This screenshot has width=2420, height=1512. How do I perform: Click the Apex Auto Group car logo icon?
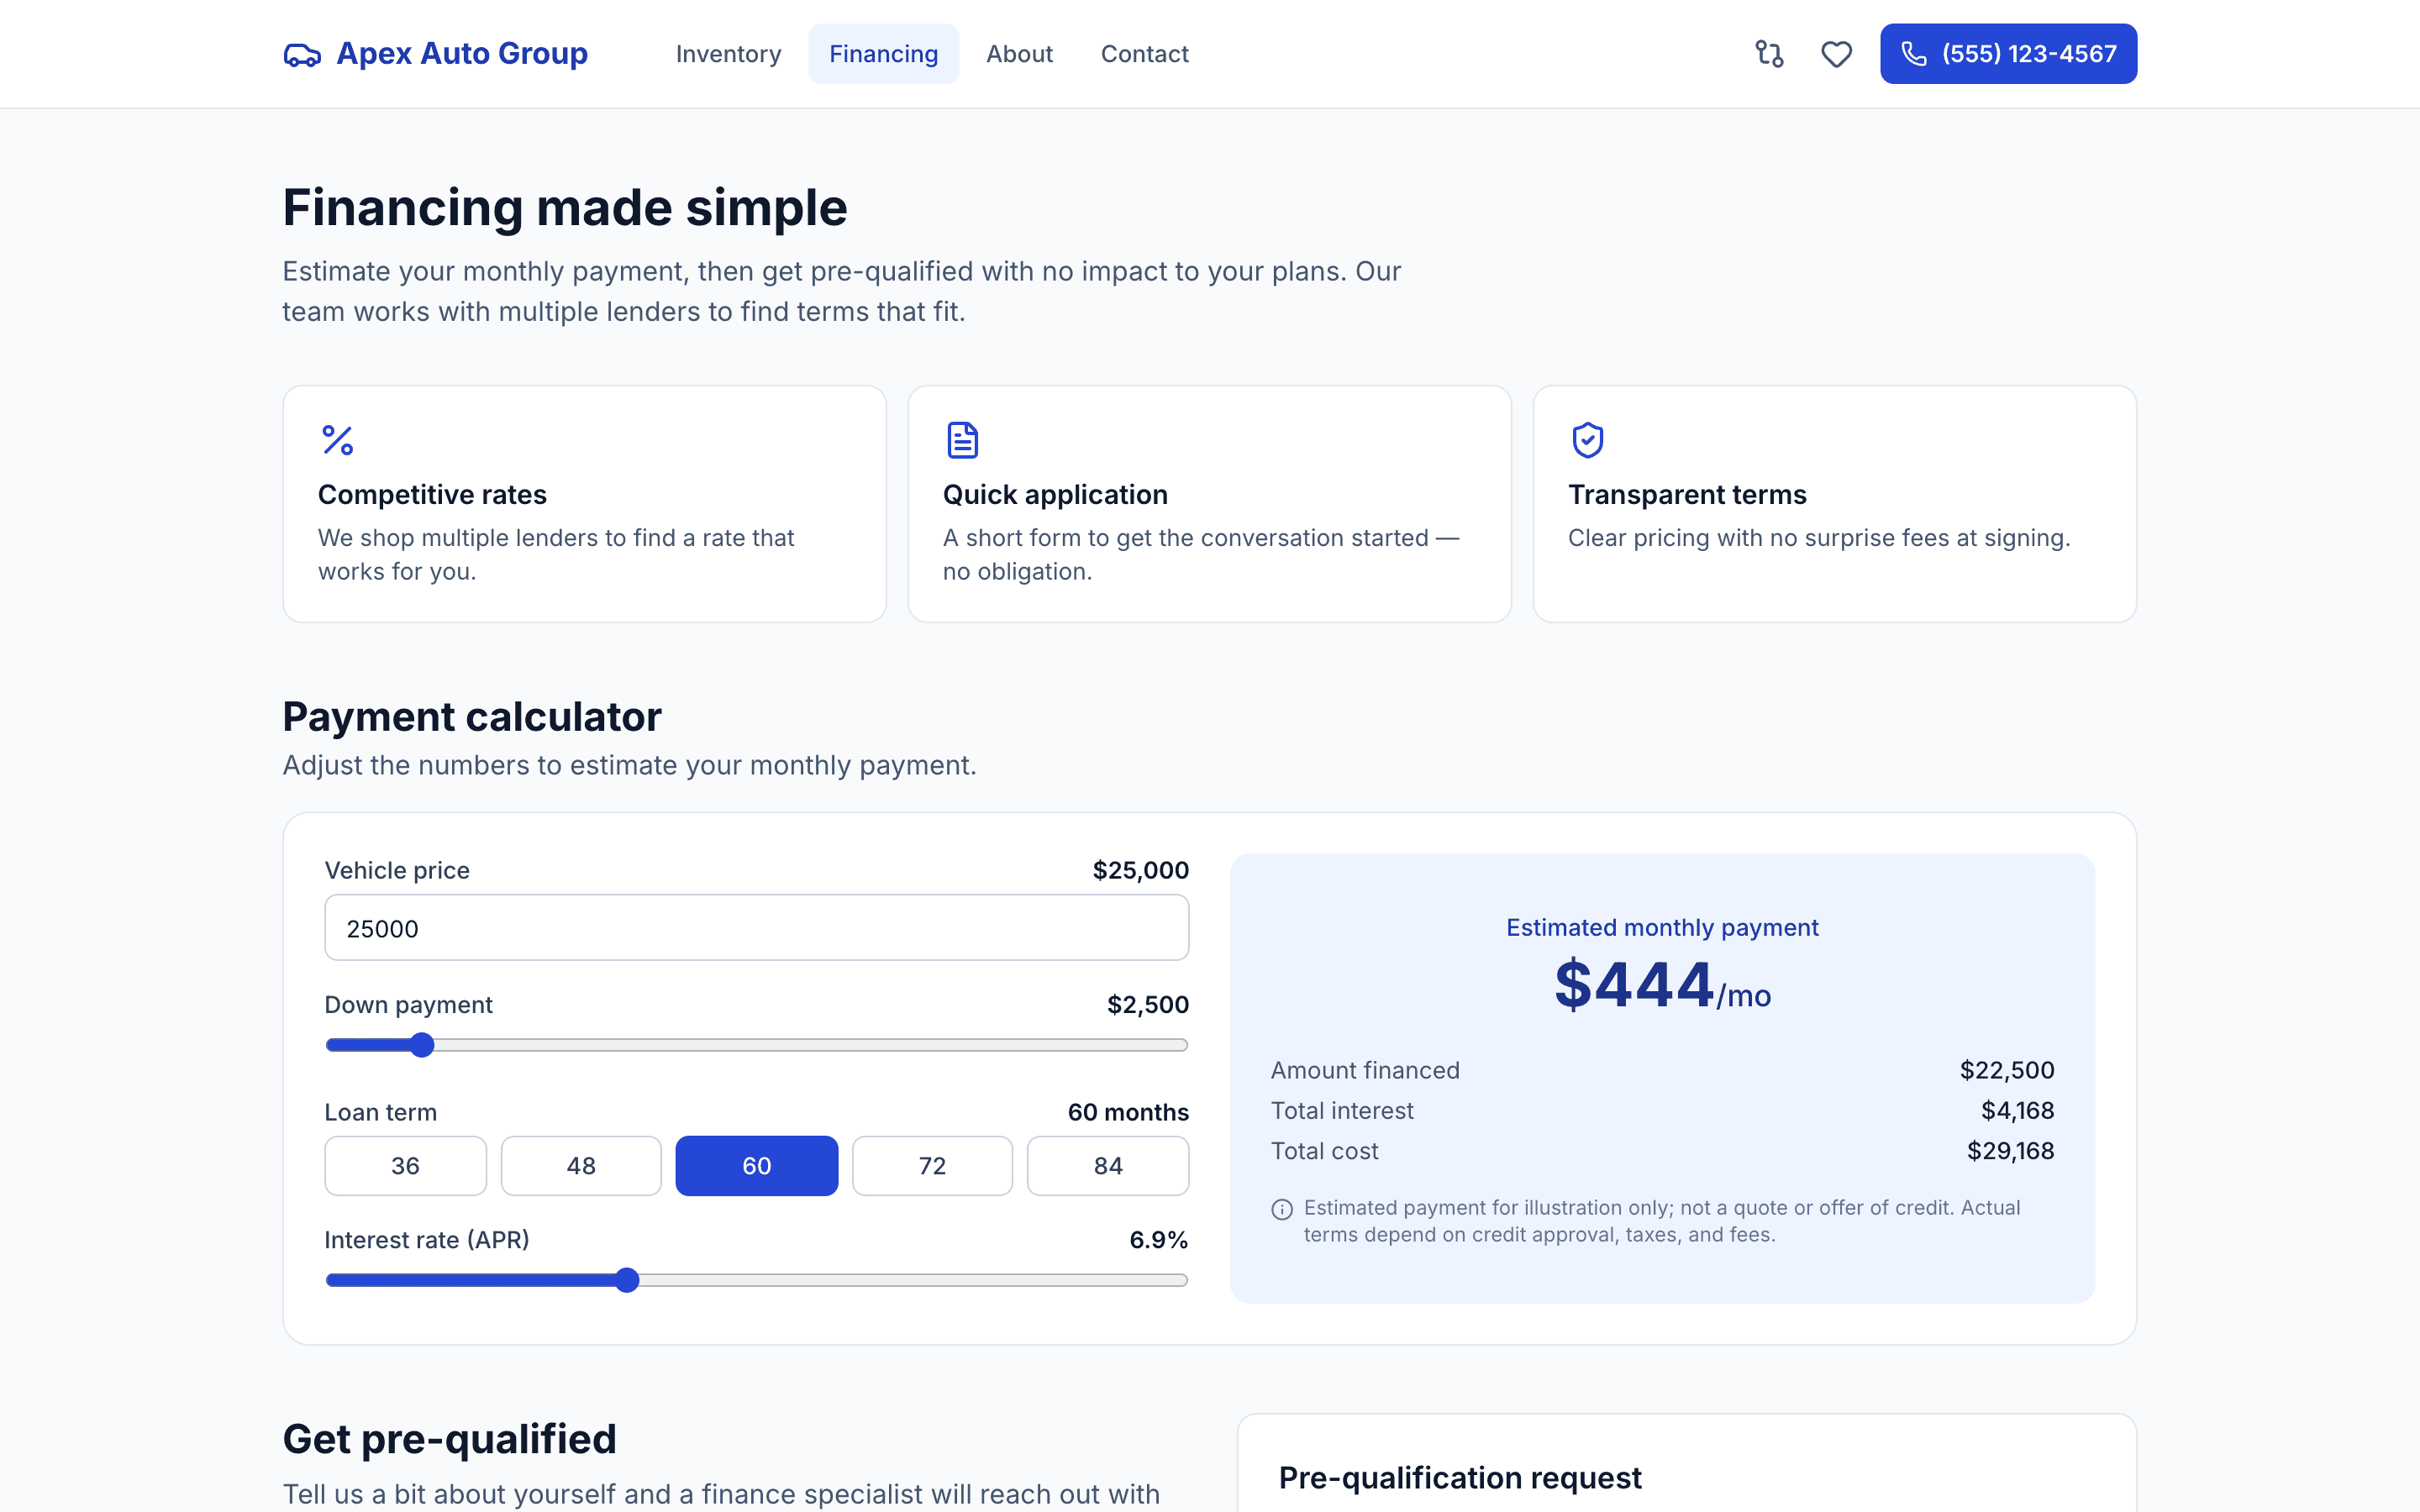(302, 54)
